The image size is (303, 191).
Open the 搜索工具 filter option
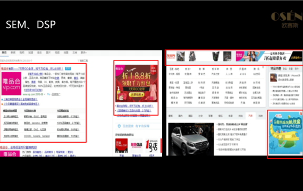(x=83, y=61)
